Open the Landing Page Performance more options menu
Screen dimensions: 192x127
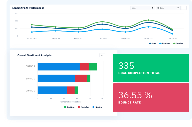184,8
